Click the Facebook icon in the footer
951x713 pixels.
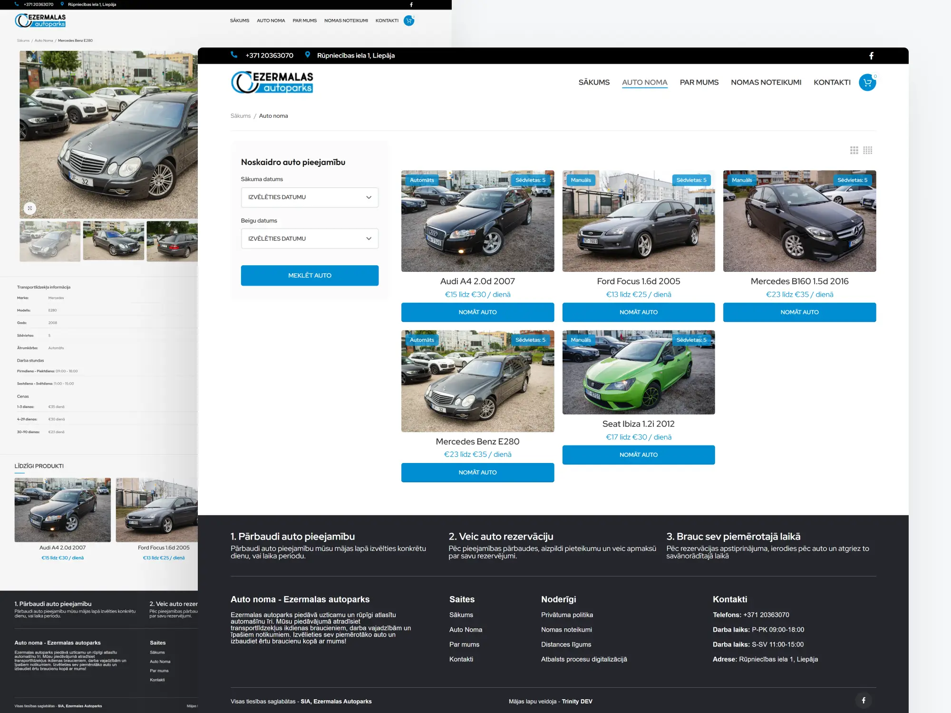tap(864, 700)
